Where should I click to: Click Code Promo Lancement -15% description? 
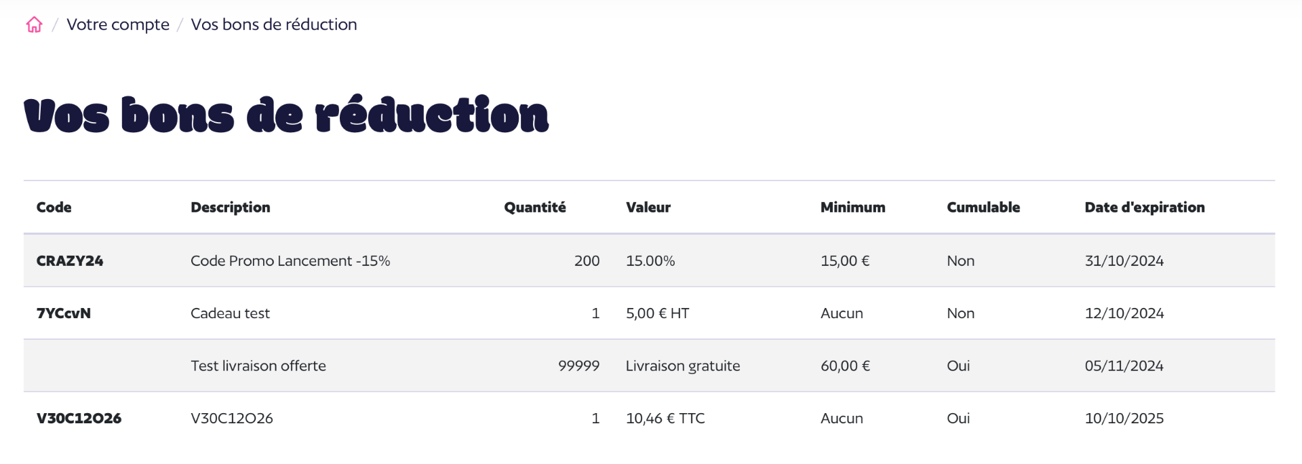(290, 261)
